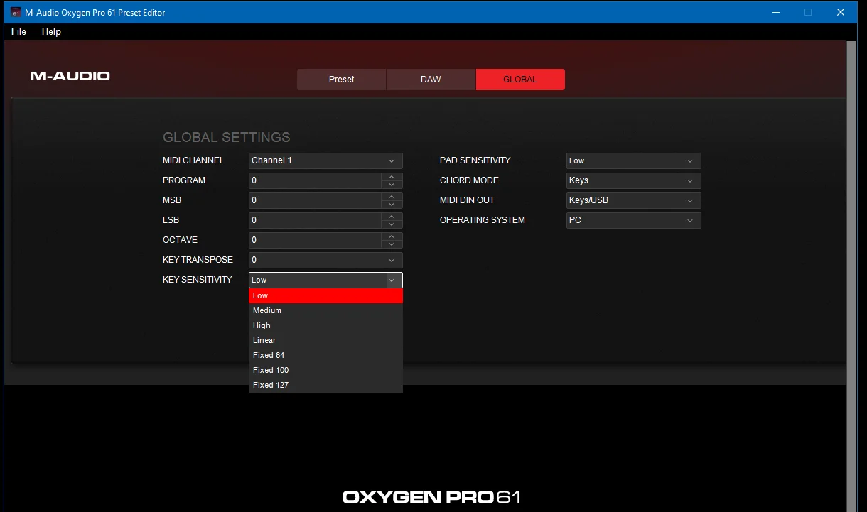867x512 pixels.
Task: Switch to the DAW tab
Action: coord(431,80)
